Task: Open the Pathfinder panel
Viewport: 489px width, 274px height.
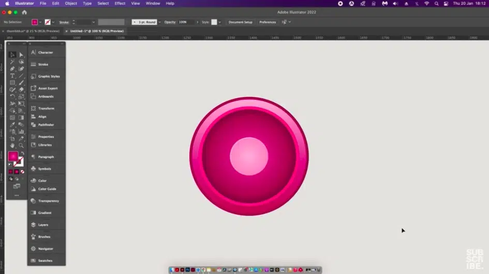Action: tap(47, 125)
